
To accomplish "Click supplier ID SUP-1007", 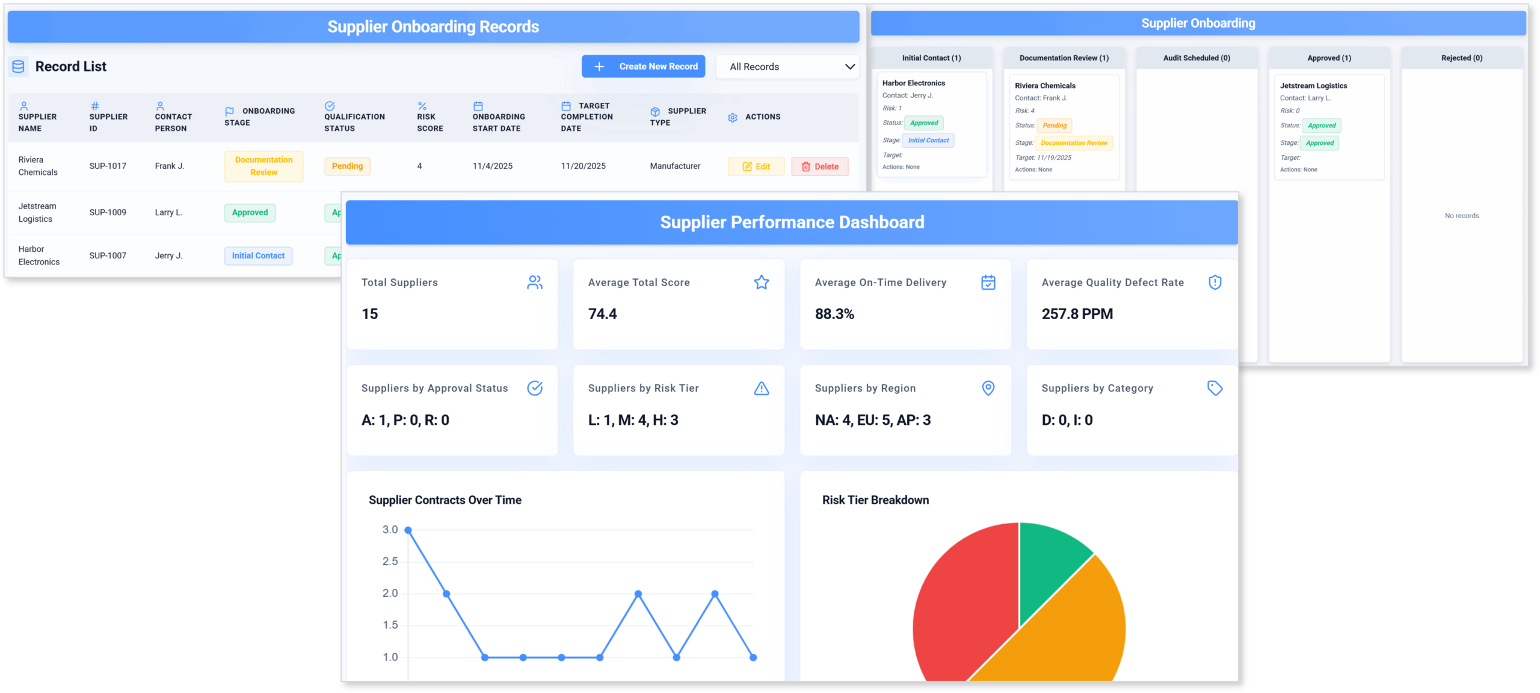I will [108, 256].
